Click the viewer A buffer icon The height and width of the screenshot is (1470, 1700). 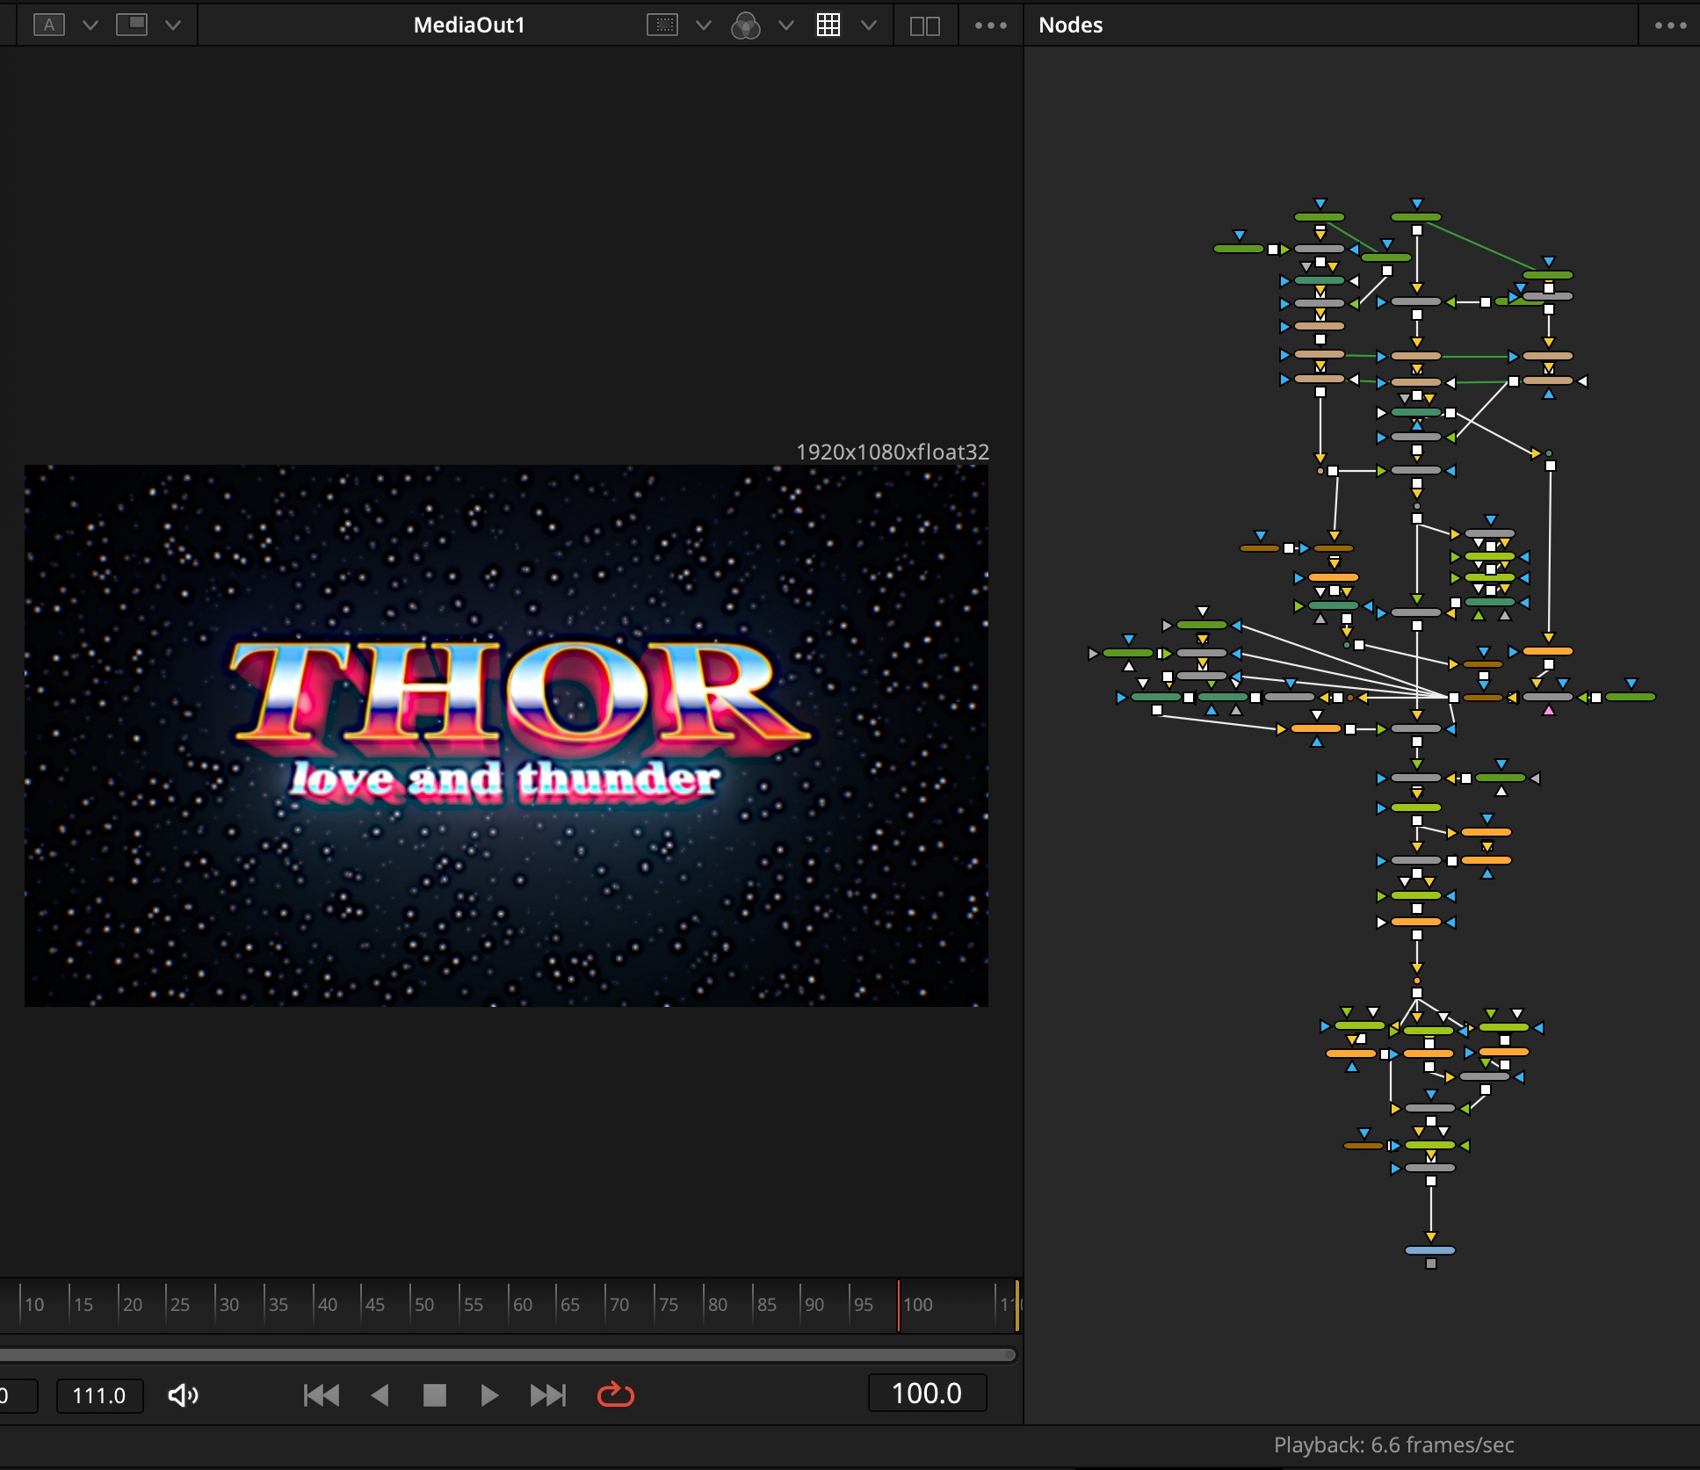tap(49, 25)
